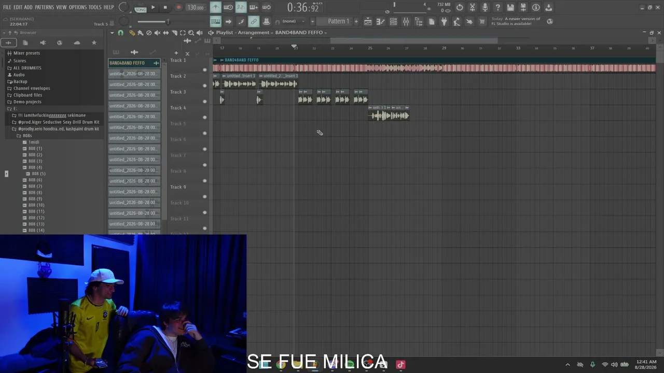
Task: Select the Mute tool in Playlist
Action: [157, 33]
